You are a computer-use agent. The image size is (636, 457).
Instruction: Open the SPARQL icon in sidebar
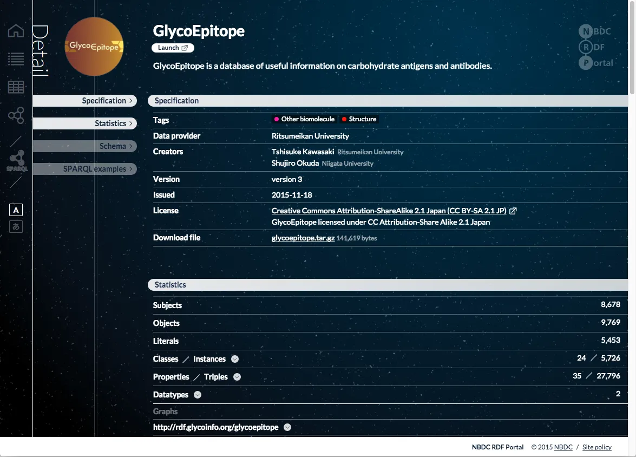click(x=17, y=161)
